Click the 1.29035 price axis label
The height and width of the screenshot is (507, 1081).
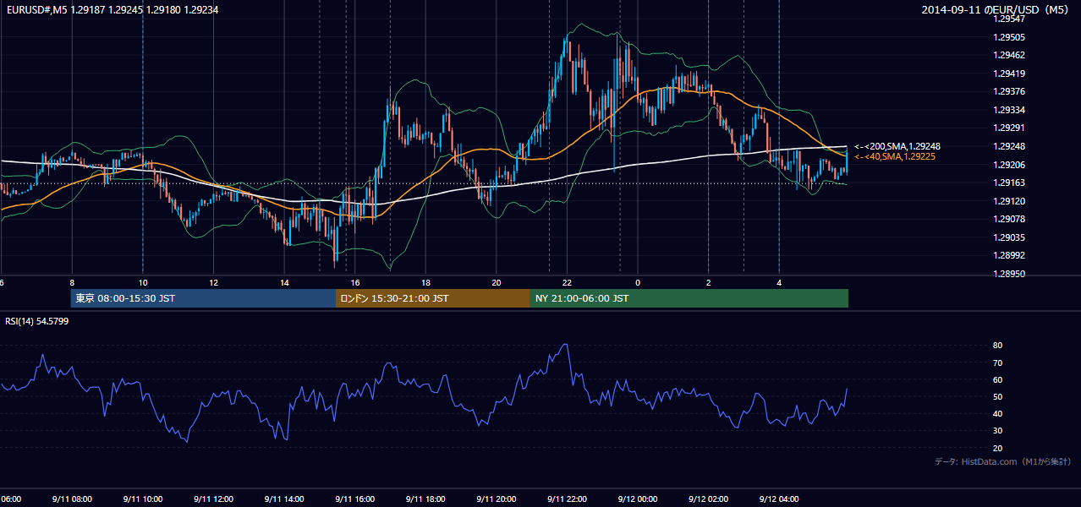[1010, 237]
